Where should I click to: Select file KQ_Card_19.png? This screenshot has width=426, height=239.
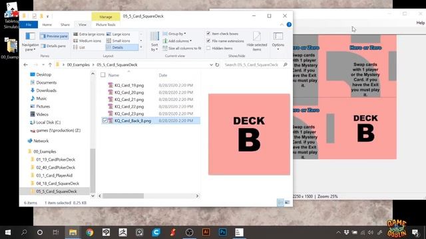129,85
